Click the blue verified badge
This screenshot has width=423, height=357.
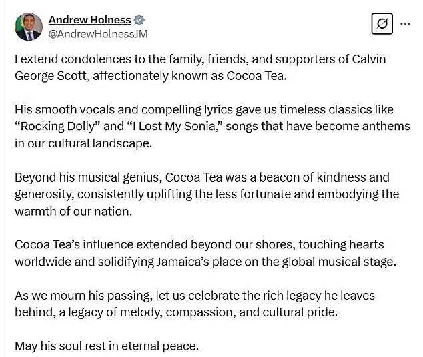point(139,20)
